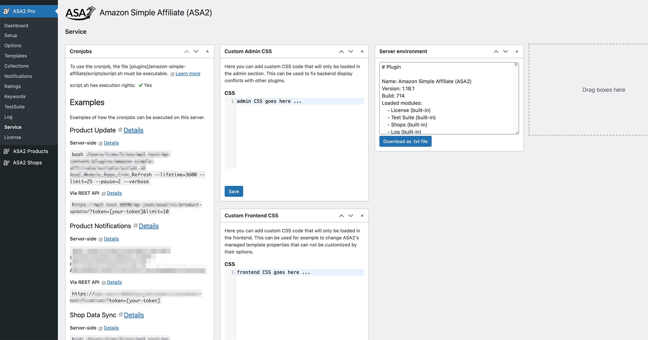Open Via REST API Details under Product Notifications
The height and width of the screenshot is (340, 648).
(x=114, y=282)
